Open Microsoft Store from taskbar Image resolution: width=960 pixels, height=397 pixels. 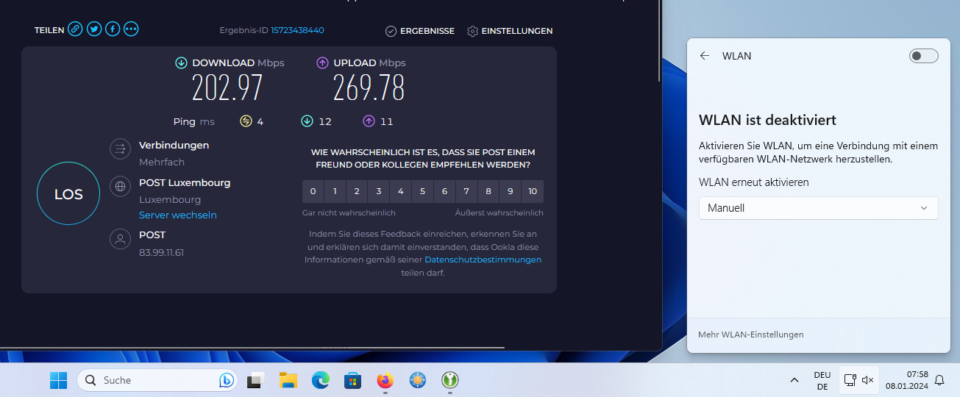click(x=352, y=380)
